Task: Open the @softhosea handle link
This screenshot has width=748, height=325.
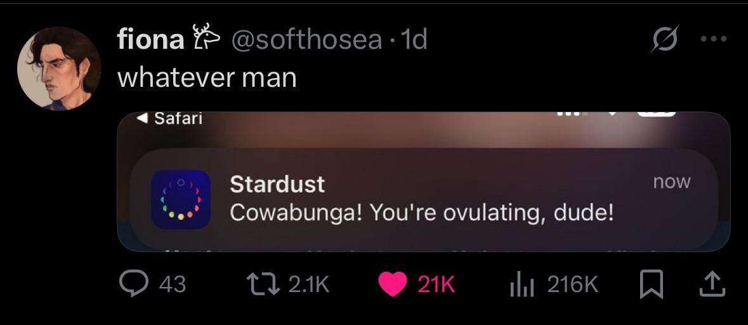Action: [x=307, y=40]
